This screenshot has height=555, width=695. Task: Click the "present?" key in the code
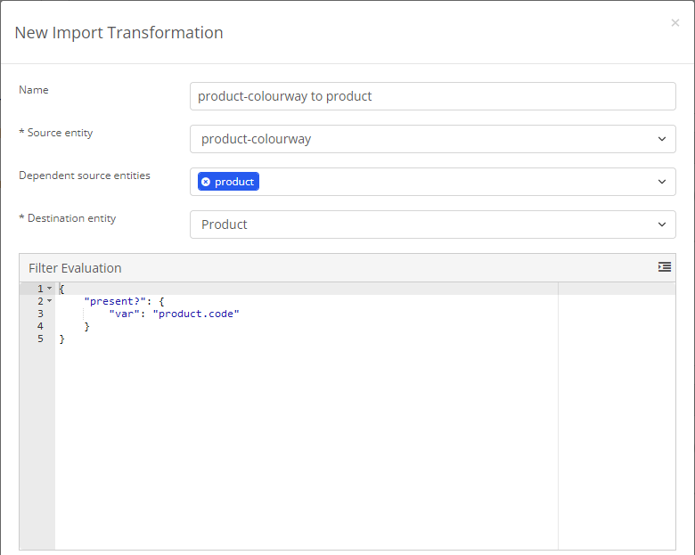[115, 301]
